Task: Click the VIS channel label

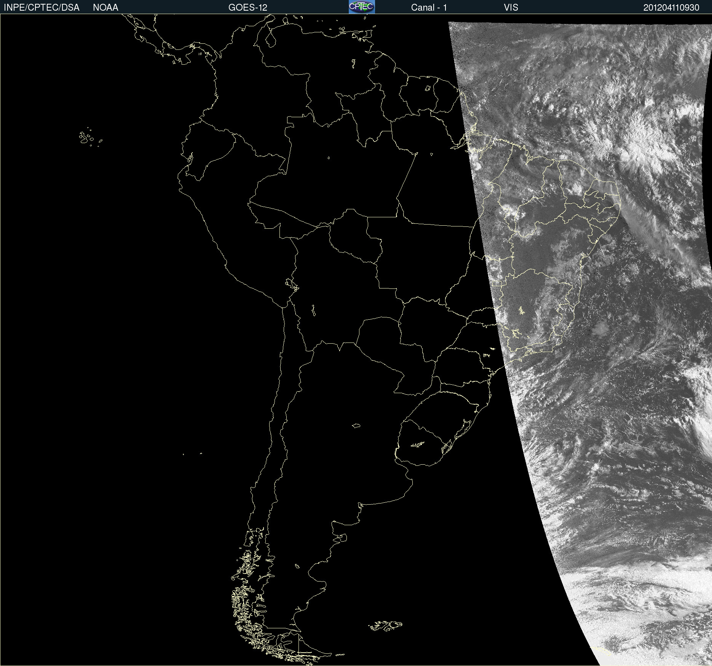Action: click(x=511, y=8)
